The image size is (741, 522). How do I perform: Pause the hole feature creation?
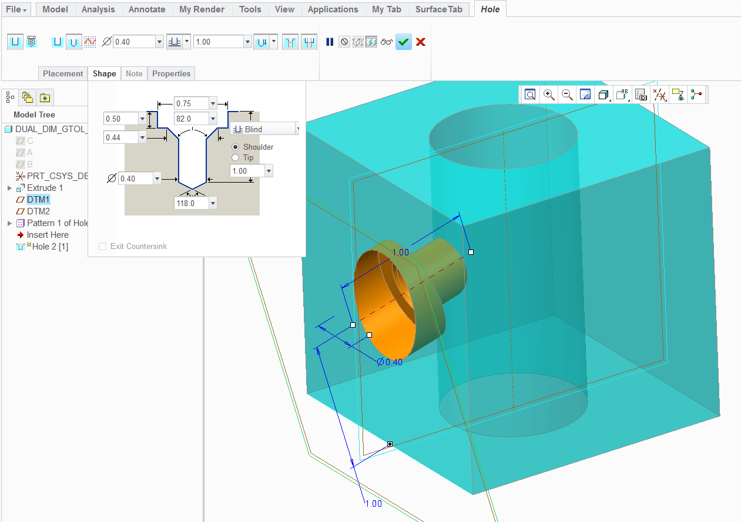[x=330, y=42]
